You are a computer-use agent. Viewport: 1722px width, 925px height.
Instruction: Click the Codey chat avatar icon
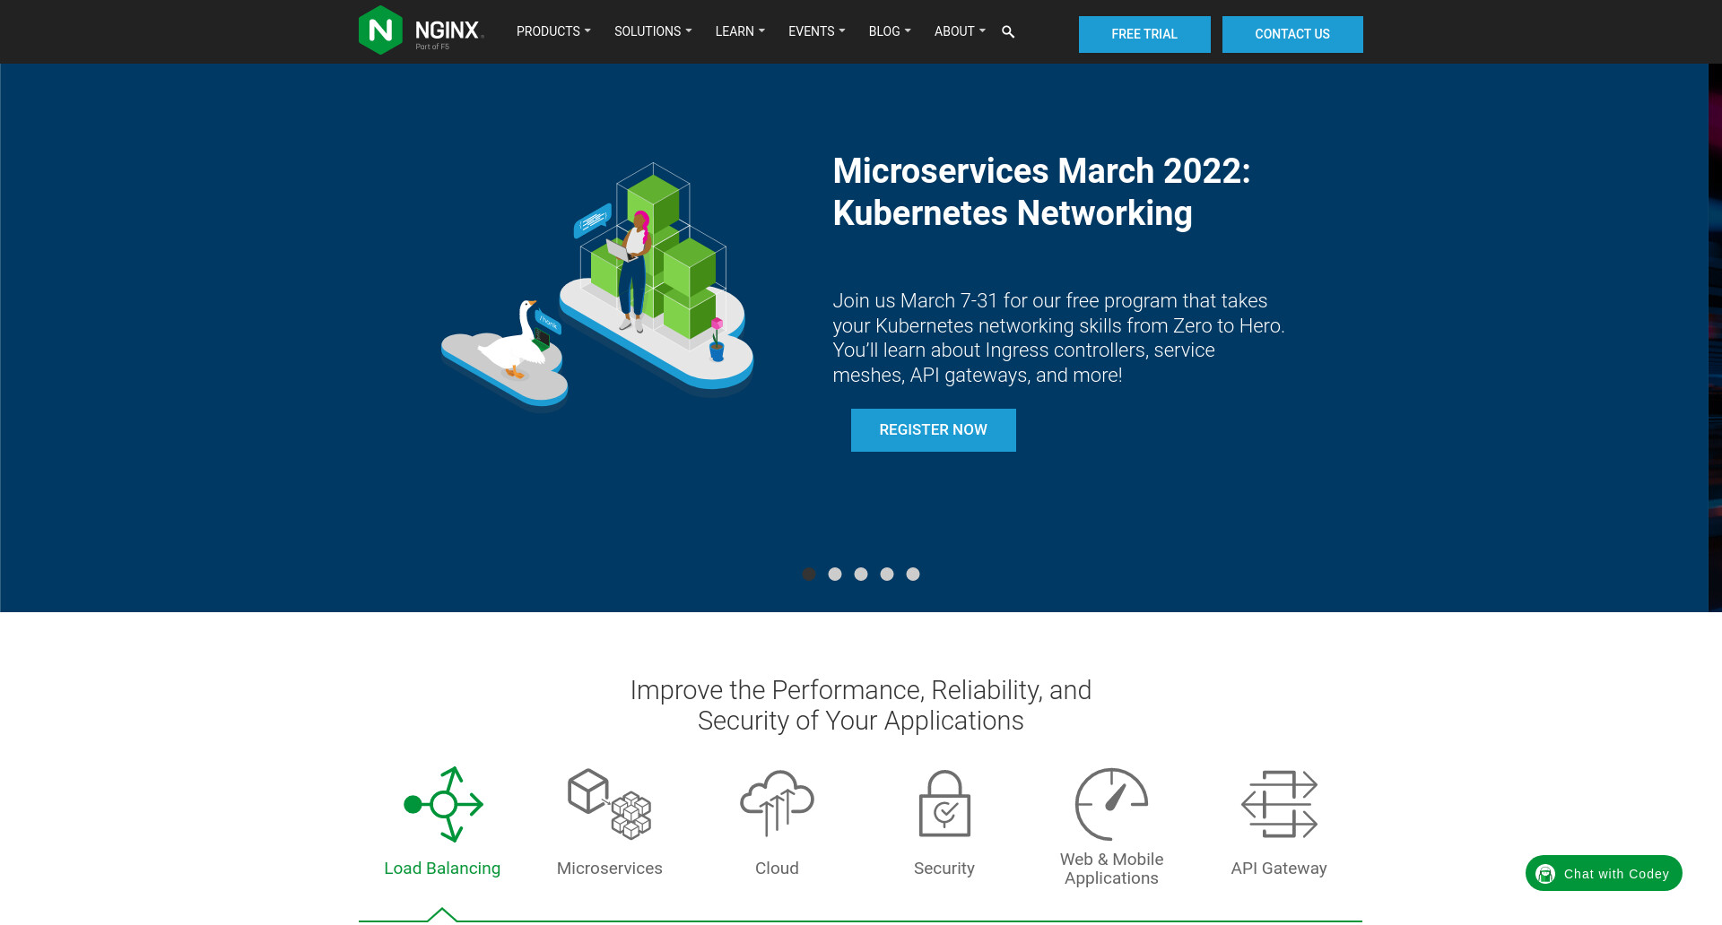coord(1545,874)
